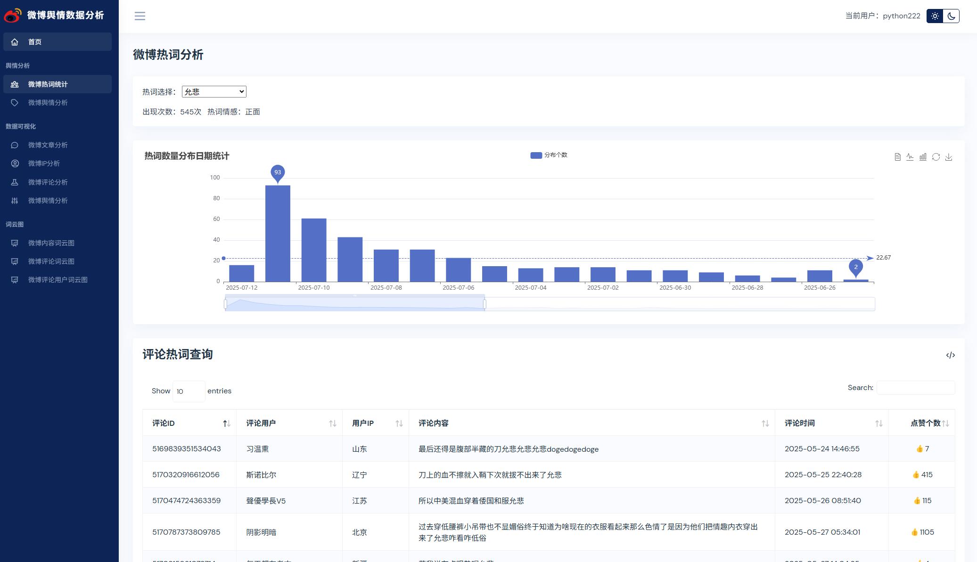
Task: Go to 微博IP分析 page
Action: 44,163
